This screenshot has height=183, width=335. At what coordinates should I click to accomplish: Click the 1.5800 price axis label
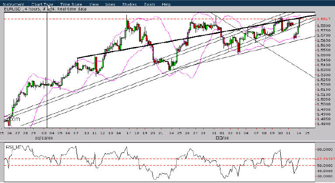point(324,26)
